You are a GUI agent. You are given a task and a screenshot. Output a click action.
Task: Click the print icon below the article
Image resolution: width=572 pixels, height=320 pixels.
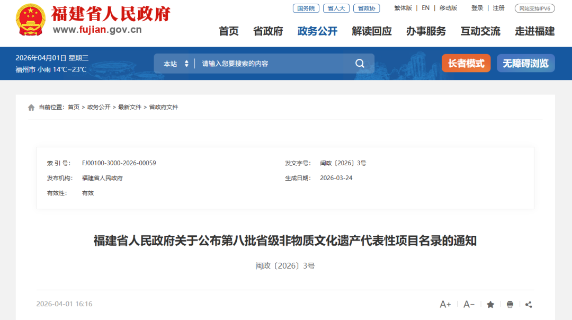pyautogui.click(x=510, y=305)
